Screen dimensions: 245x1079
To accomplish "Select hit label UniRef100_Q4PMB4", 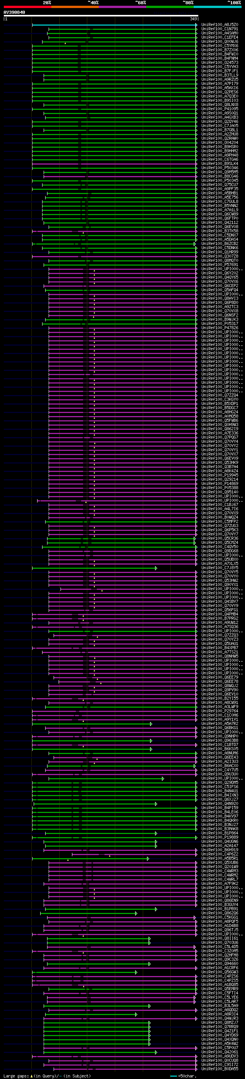I will click(220, 614).
